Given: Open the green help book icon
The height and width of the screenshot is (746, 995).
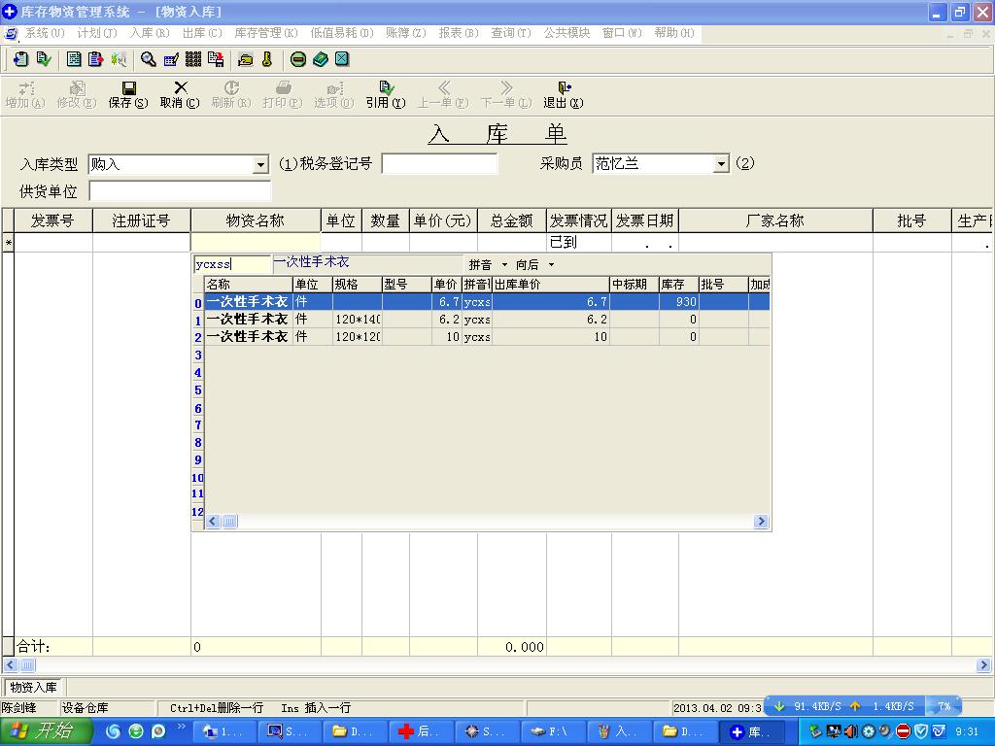Looking at the screenshot, I should click(x=321, y=59).
